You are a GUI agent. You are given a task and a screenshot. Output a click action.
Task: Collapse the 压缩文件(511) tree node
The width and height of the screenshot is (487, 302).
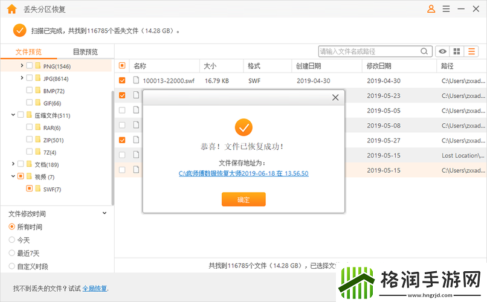tap(13, 115)
